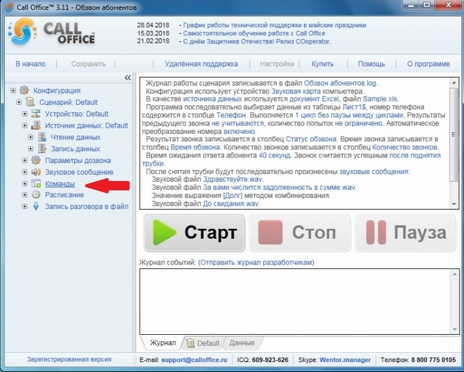This screenshot has width=464, height=372.
Task: Click the Чтение данных icon
Action: 42,137
